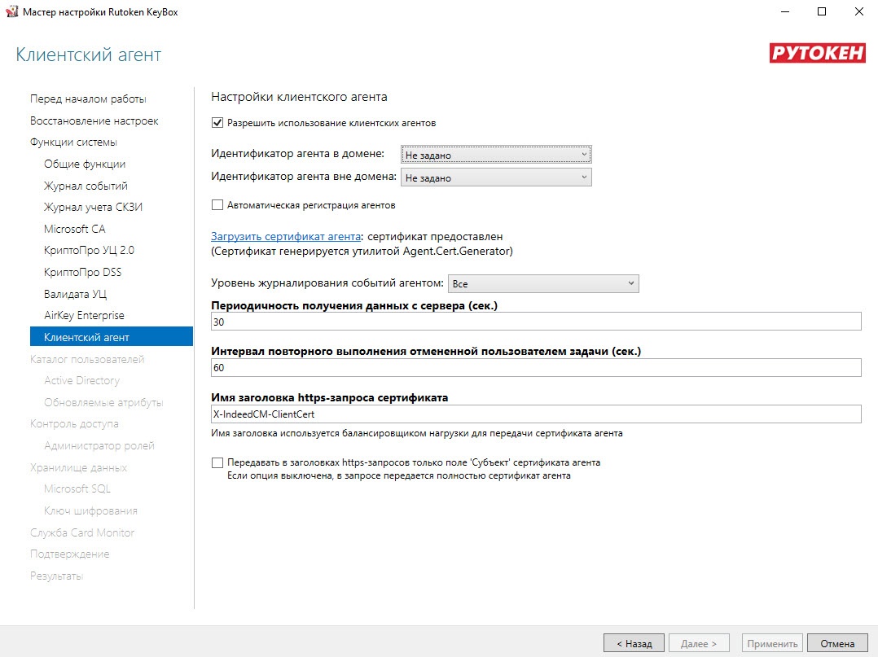Click the cancelled task retry interval field
Image resolution: width=878 pixels, height=657 pixels.
535,368
